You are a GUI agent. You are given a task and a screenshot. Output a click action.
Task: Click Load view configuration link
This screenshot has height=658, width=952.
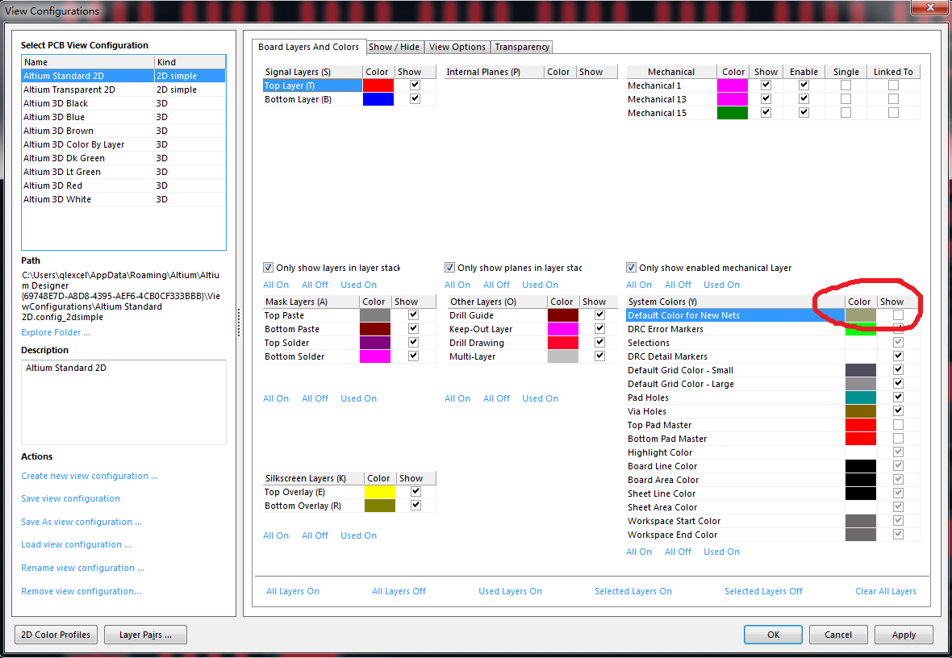76,544
